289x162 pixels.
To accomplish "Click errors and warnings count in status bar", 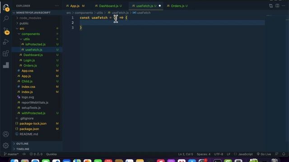I will coord(36,154).
